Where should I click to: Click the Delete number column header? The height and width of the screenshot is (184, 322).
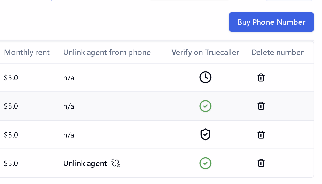pyautogui.click(x=277, y=52)
